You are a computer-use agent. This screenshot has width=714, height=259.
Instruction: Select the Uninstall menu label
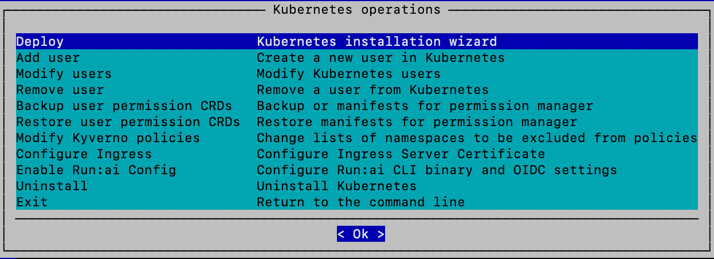(52, 186)
